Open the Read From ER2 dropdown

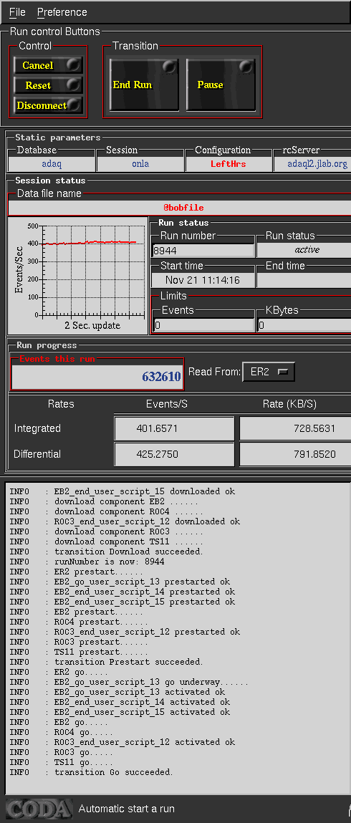[x=269, y=372]
